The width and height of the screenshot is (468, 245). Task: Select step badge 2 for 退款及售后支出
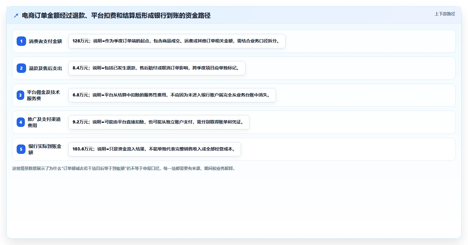click(21, 68)
